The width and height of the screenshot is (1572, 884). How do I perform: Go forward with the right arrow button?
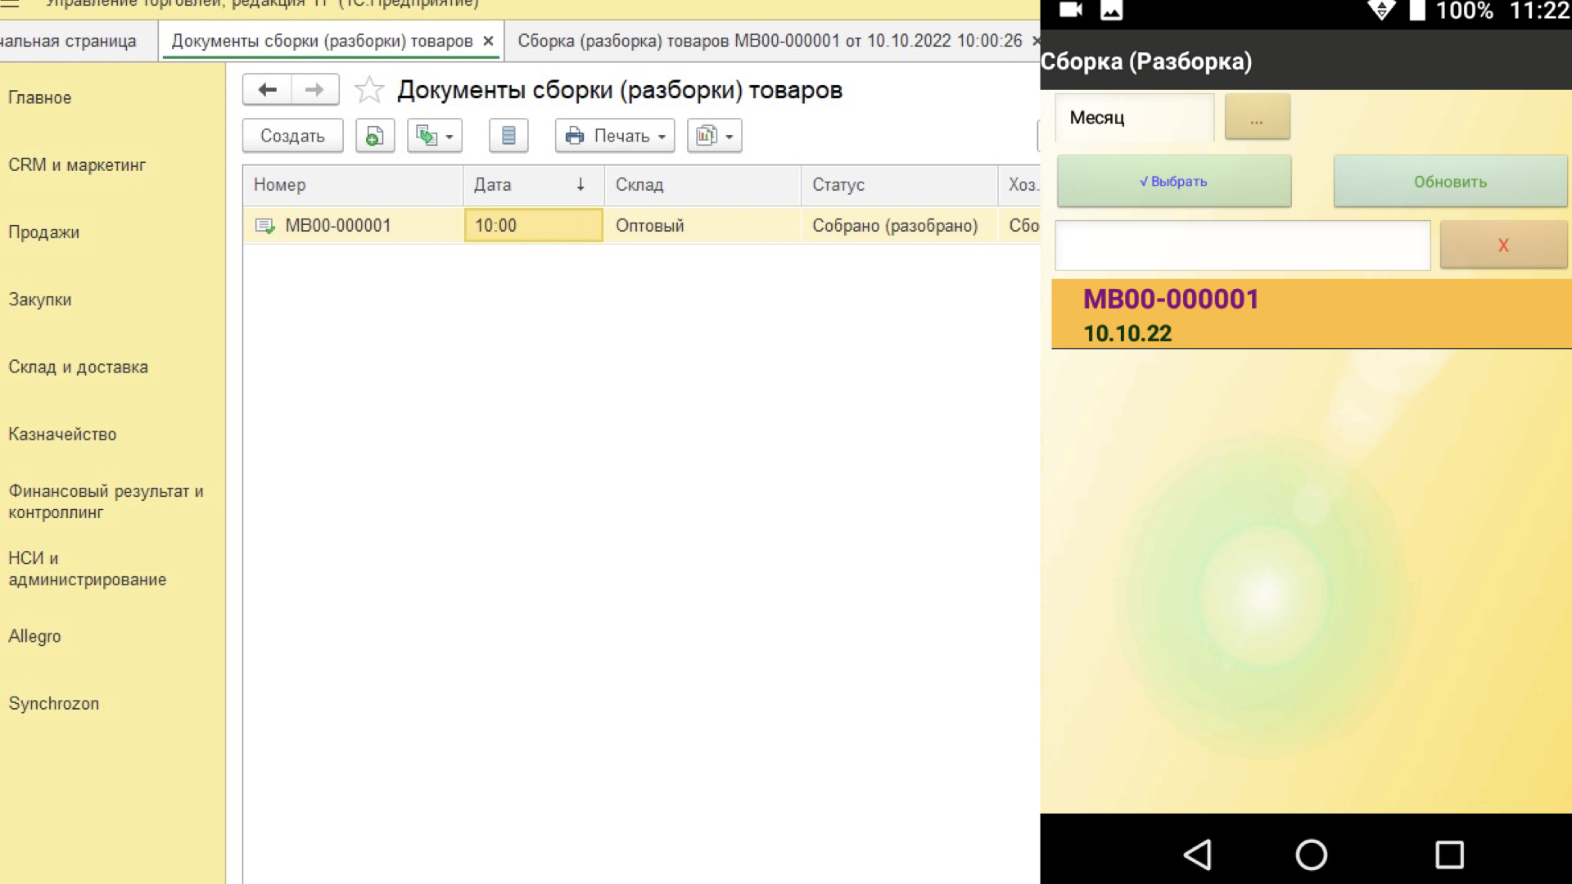point(314,89)
